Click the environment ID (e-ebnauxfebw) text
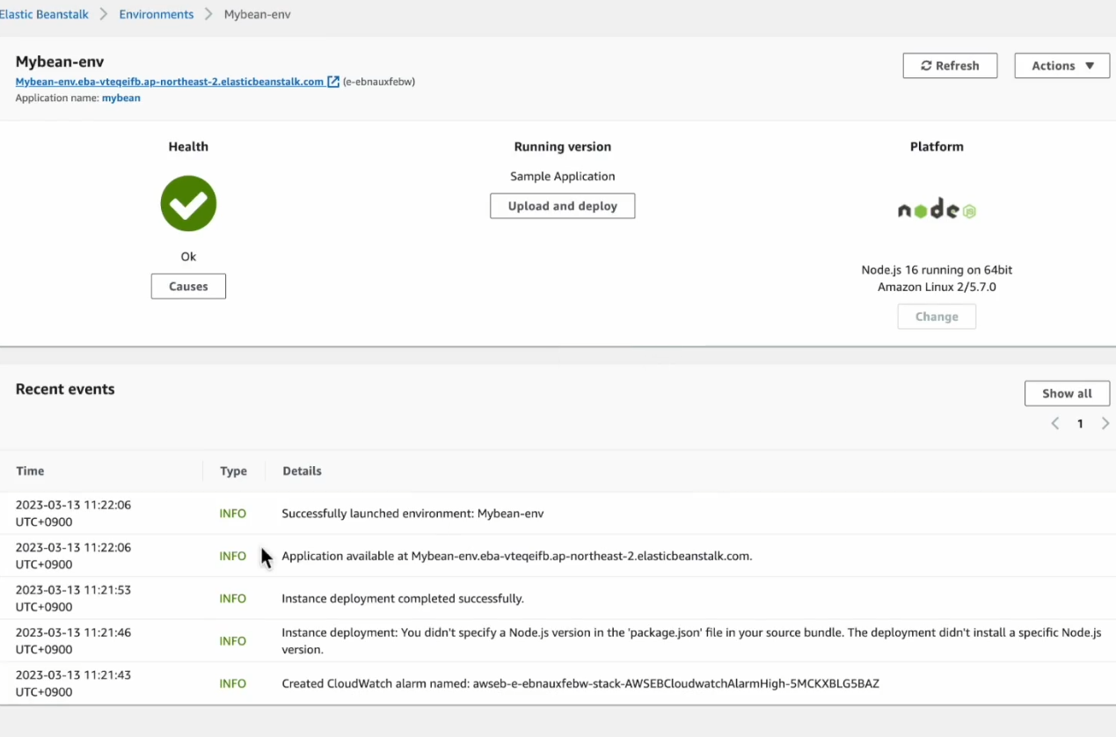This screenshot has width=1116, height=737. tap(379, 82)
